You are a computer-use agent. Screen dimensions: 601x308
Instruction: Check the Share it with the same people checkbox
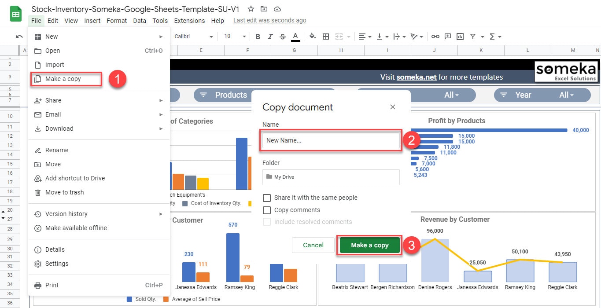[266, 198]
